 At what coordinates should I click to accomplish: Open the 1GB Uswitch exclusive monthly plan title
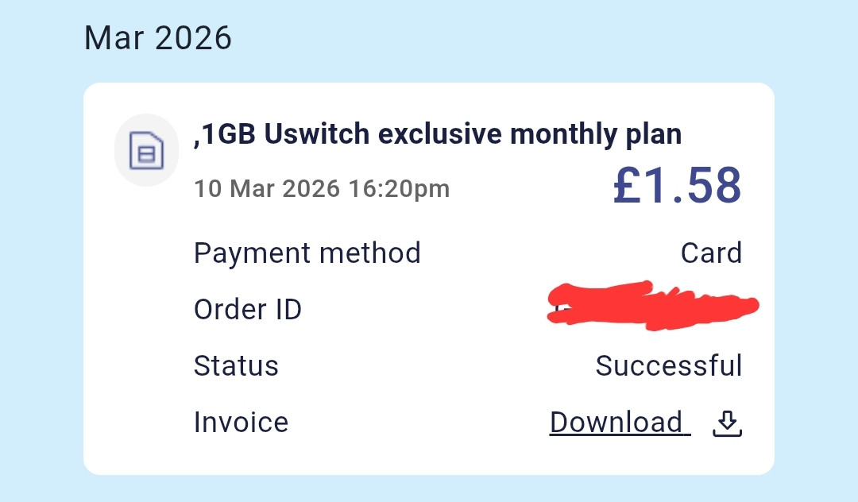[438, 134]
